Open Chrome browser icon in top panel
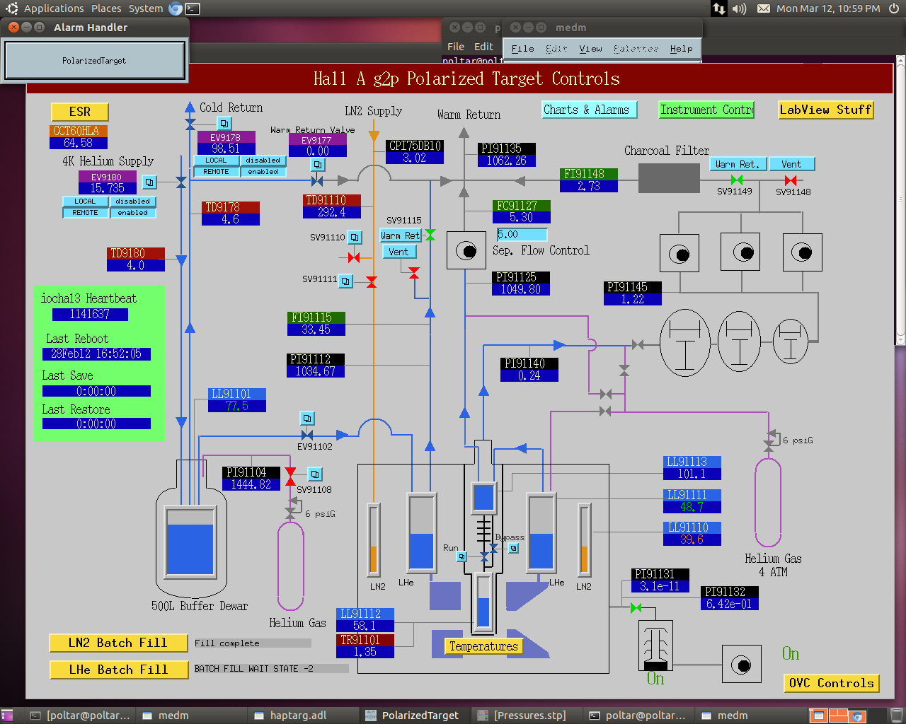The image size is (906, 724). pyautogui.click(x=176, y=8)
